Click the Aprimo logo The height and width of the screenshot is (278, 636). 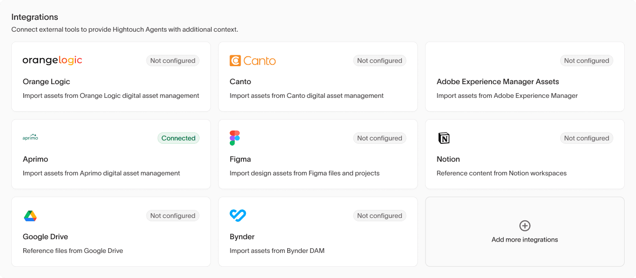click(30, 138)
